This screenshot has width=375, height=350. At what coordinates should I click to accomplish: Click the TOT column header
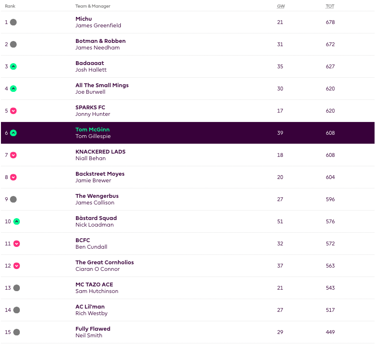(330, 6)
